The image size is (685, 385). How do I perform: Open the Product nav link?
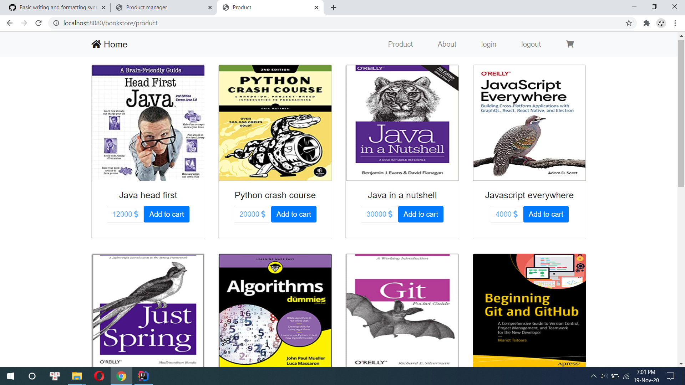coord(400,44)
